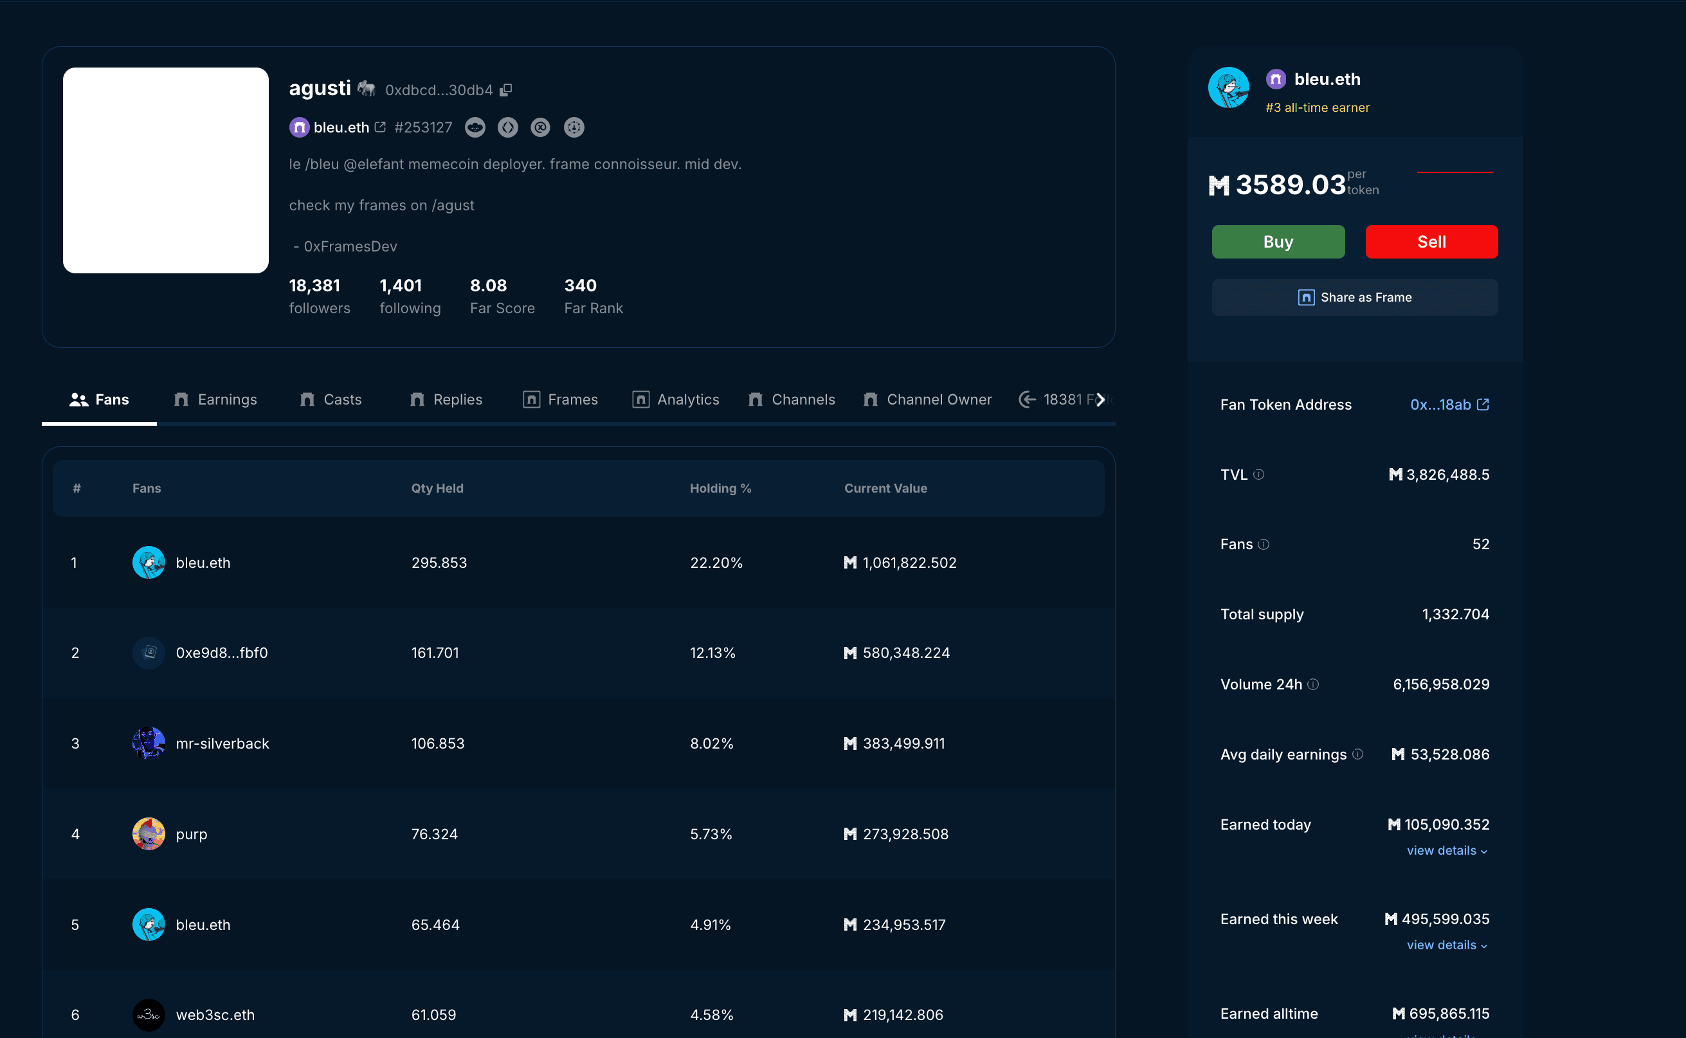Click the social graph badge icon
The height and width of the screenshot is (1038, 1686).
[574, 127]
